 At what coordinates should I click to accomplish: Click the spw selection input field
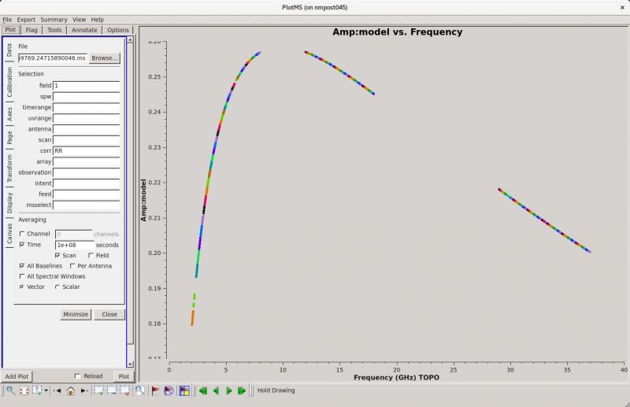(x=86, y=96)
